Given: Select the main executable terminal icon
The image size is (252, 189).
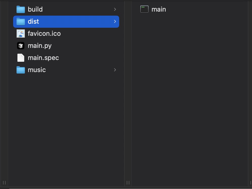Looking at the screenshot, I should pyautogui.click(x=144, y=9).
